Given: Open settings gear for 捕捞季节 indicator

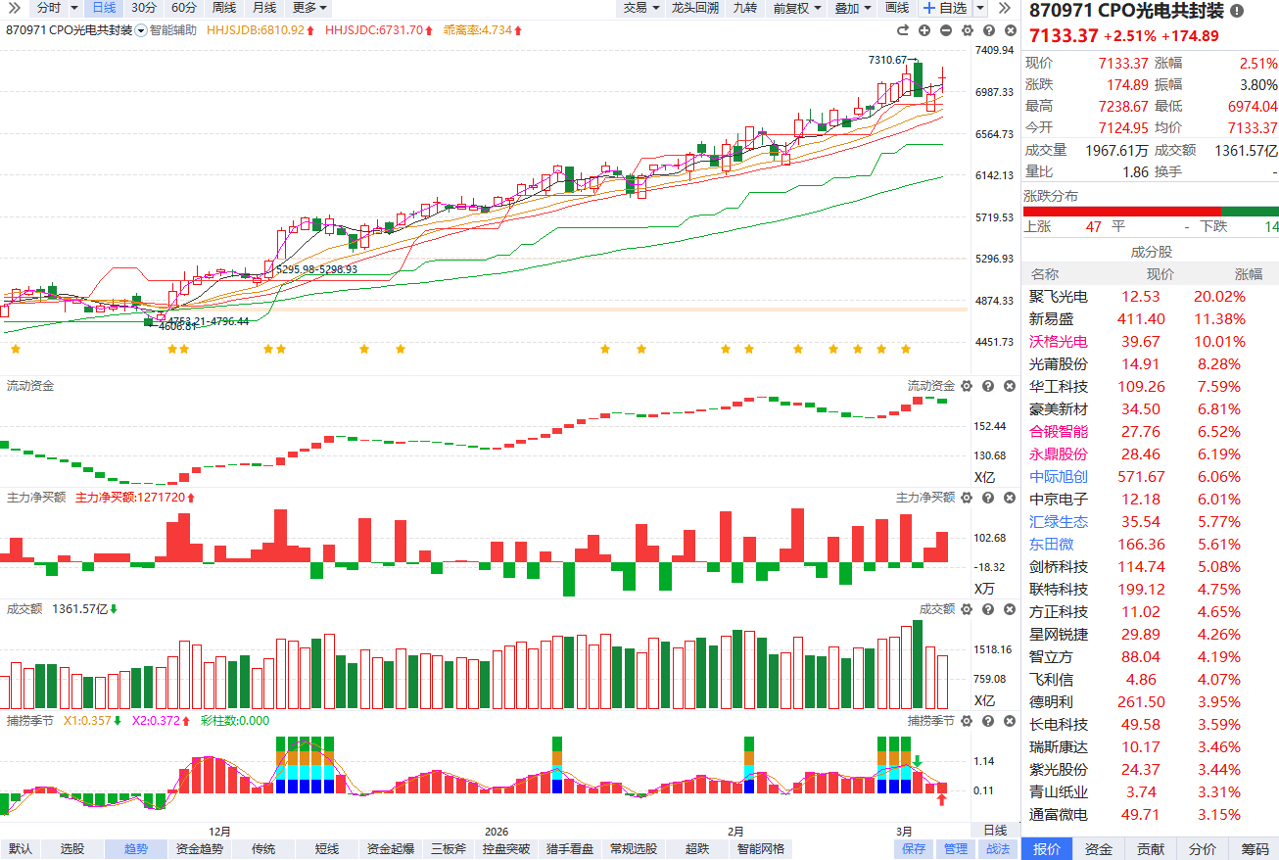Looking at the screenshot, I should coord(967,721).
